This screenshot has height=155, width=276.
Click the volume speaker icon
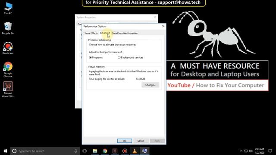pyautogui.click(x=251, y=151)
